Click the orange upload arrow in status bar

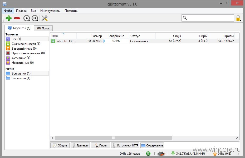215,154
